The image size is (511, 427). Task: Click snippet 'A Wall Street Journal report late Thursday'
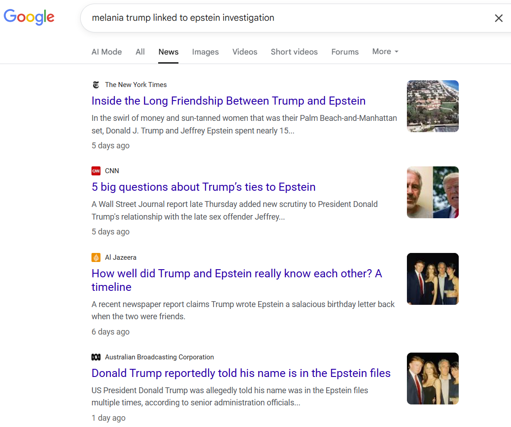pyautogui.click(x=235, y=211)
